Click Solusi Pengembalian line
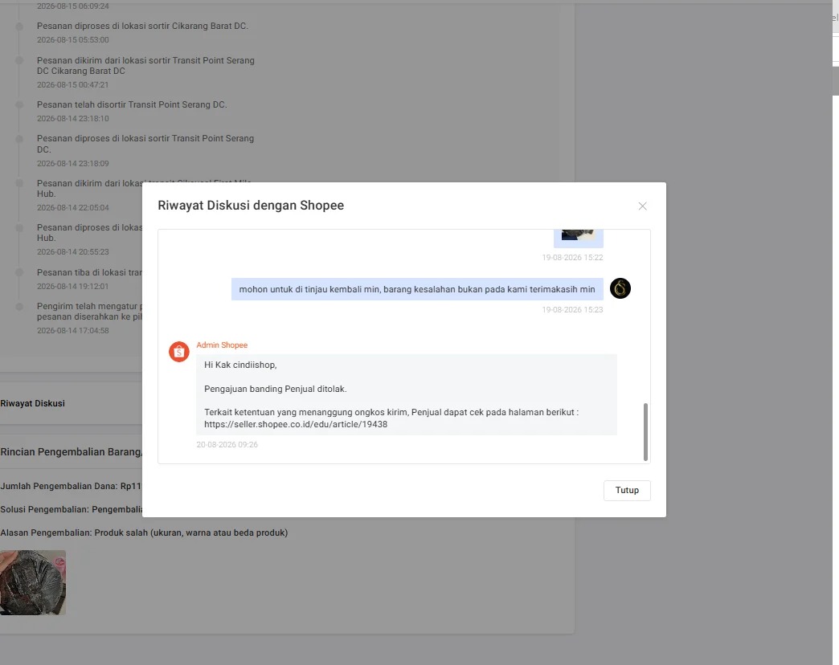This screenshot has height=665, width=839. coord(72,509)
